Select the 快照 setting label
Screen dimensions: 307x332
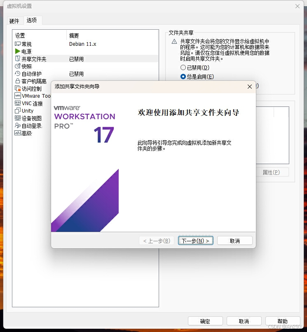26,66
